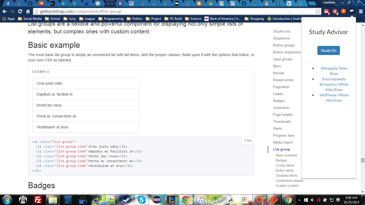Open the orange play button extension
Screen dimensions: 365x205
click(x=344, y=11)
